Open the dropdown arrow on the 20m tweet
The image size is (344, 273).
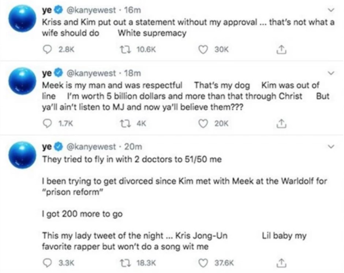coord(332,147)
